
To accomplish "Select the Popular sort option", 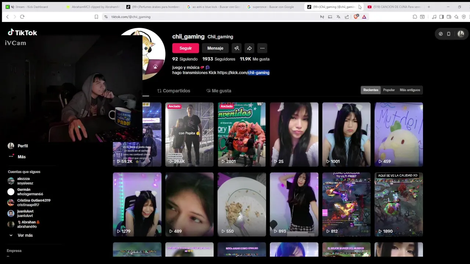I will tap(389, 90).
